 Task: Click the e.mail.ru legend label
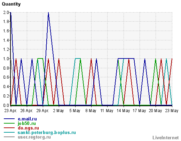27,119
